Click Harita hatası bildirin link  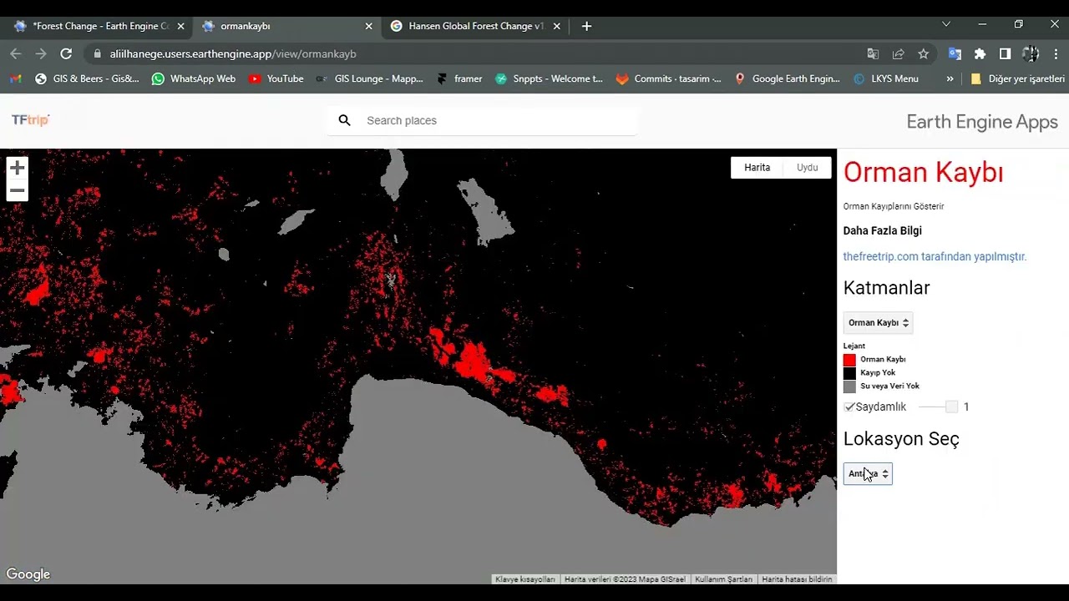[x=797, y=579]
